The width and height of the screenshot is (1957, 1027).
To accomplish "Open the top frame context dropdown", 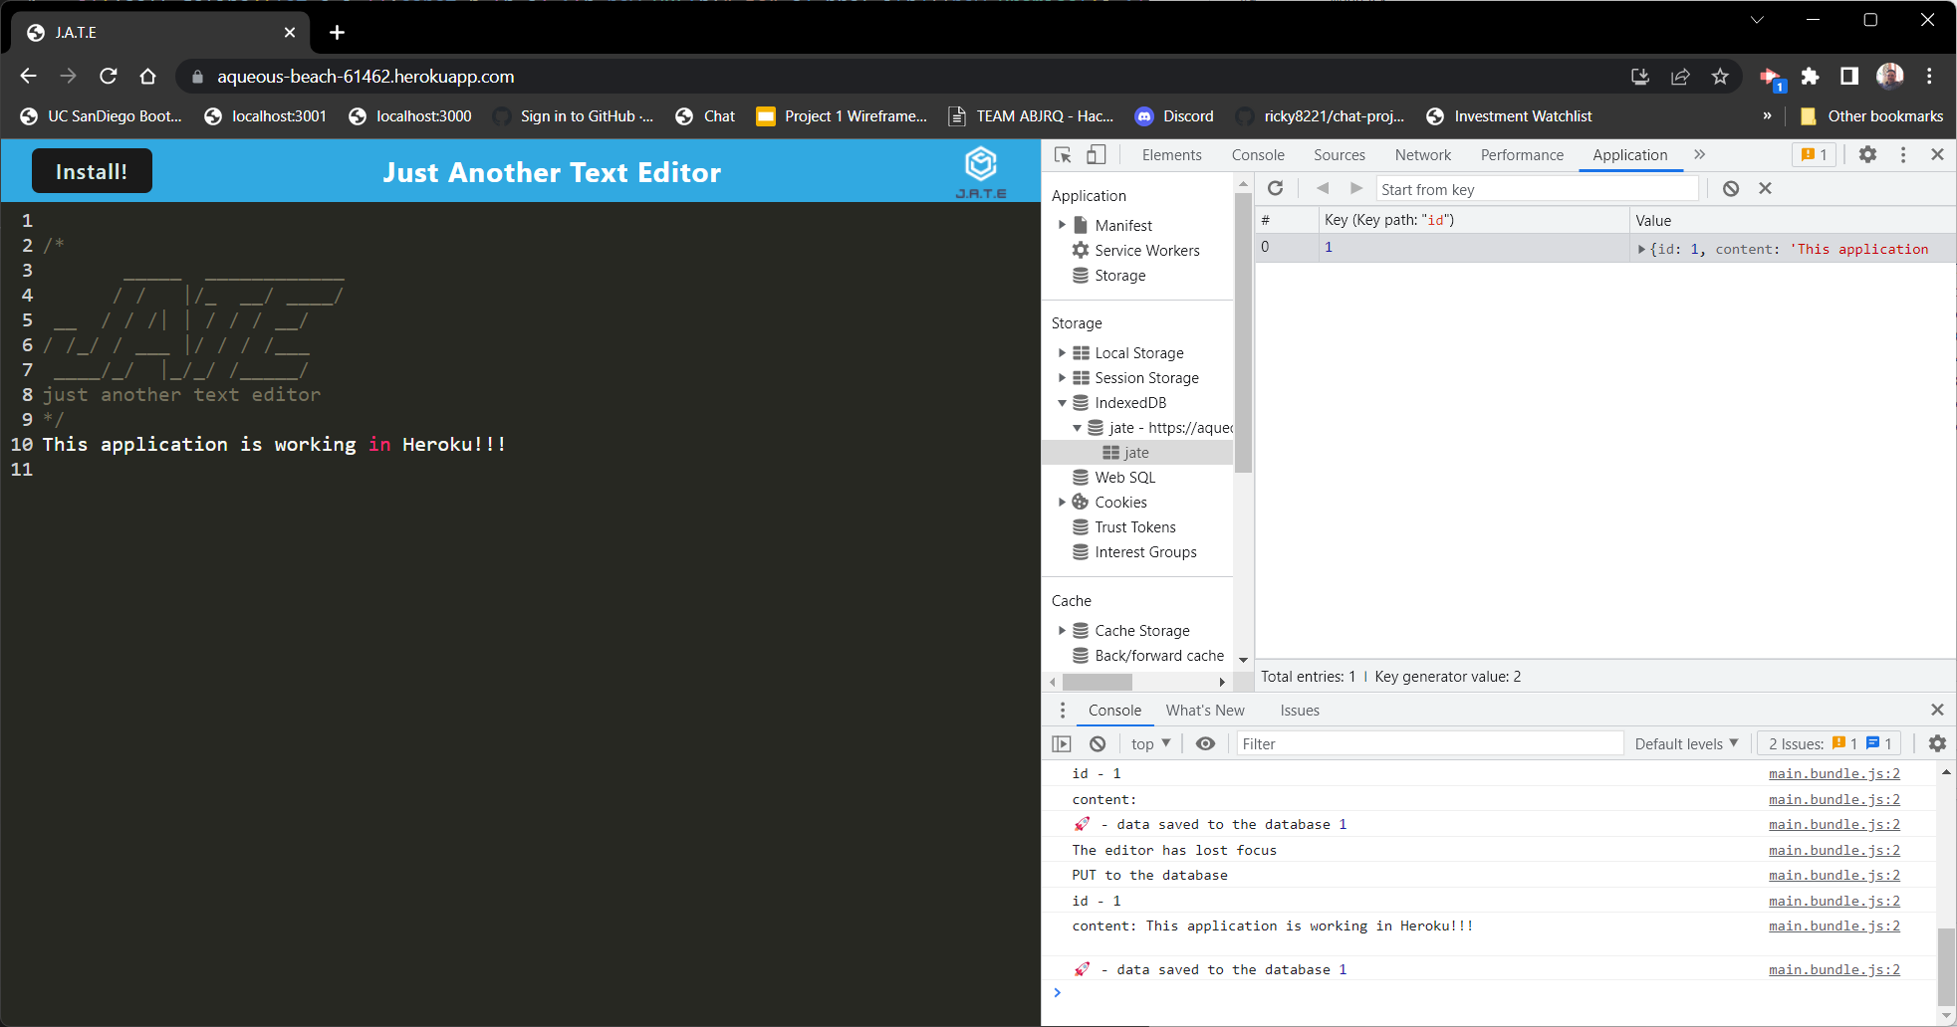I will (x=1148, y=743).
